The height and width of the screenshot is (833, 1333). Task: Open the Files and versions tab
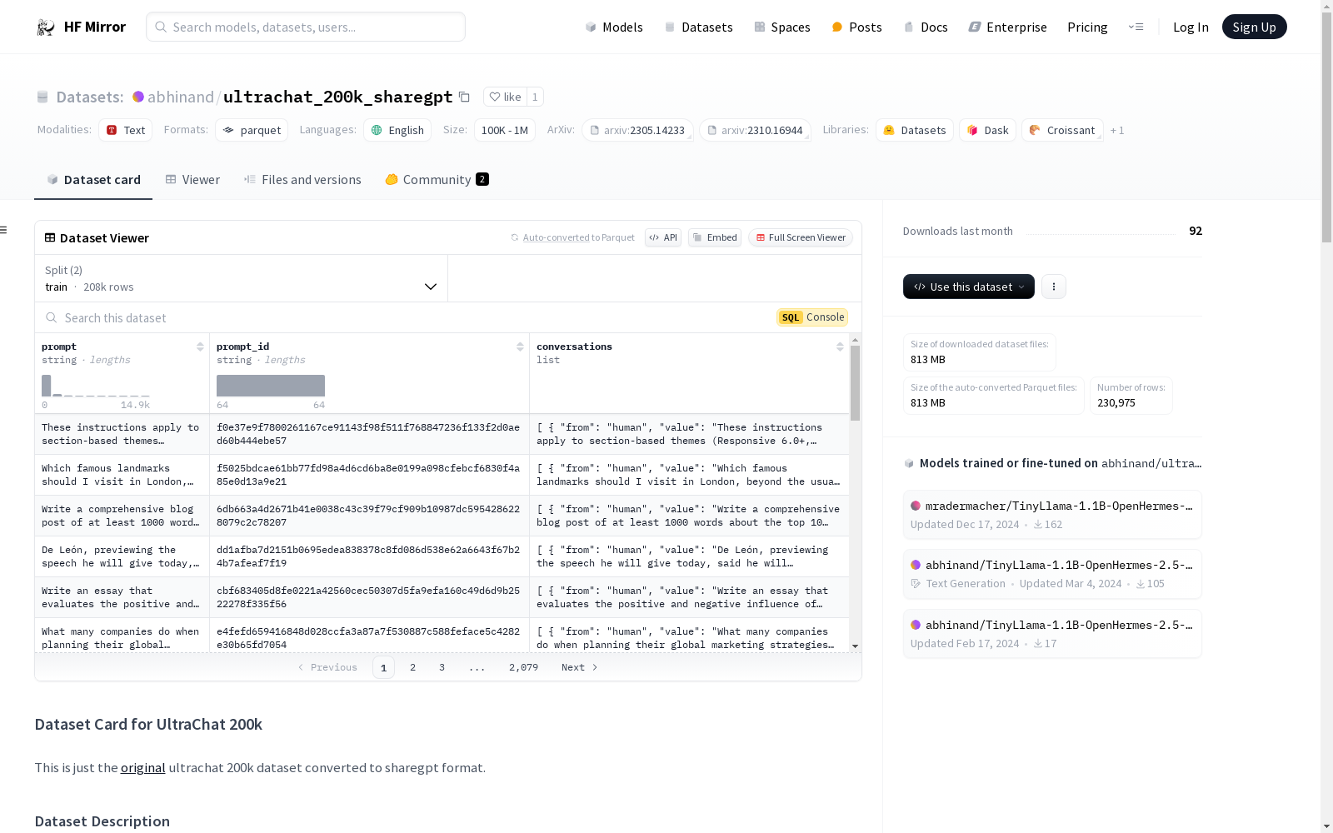(x=302, y=180)
